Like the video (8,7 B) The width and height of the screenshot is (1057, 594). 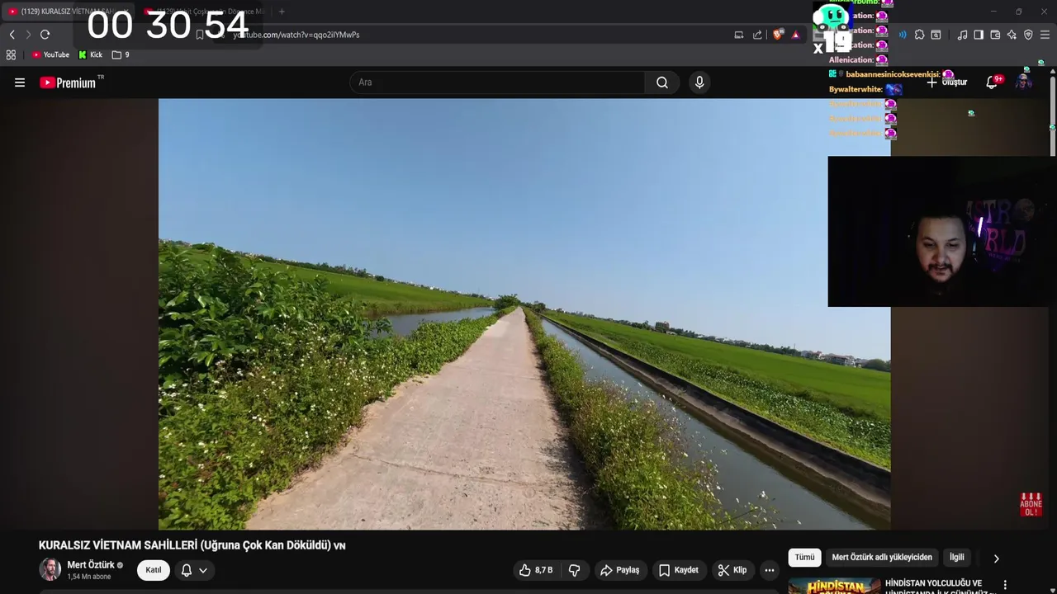point(536,570)
